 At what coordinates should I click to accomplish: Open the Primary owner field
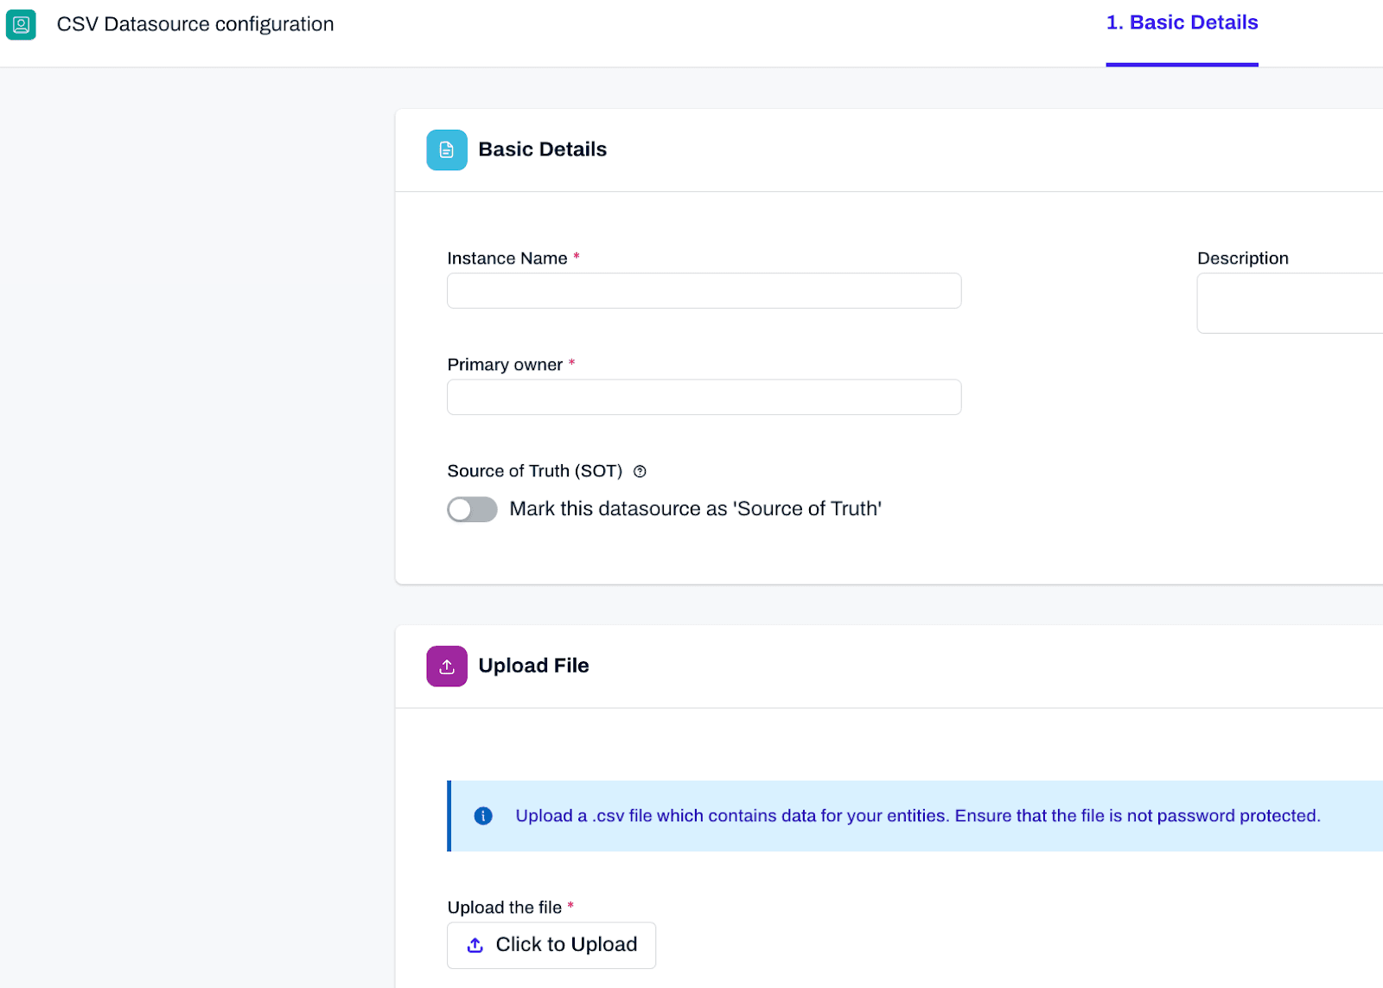pyautogui.click(x=704, y=397)
